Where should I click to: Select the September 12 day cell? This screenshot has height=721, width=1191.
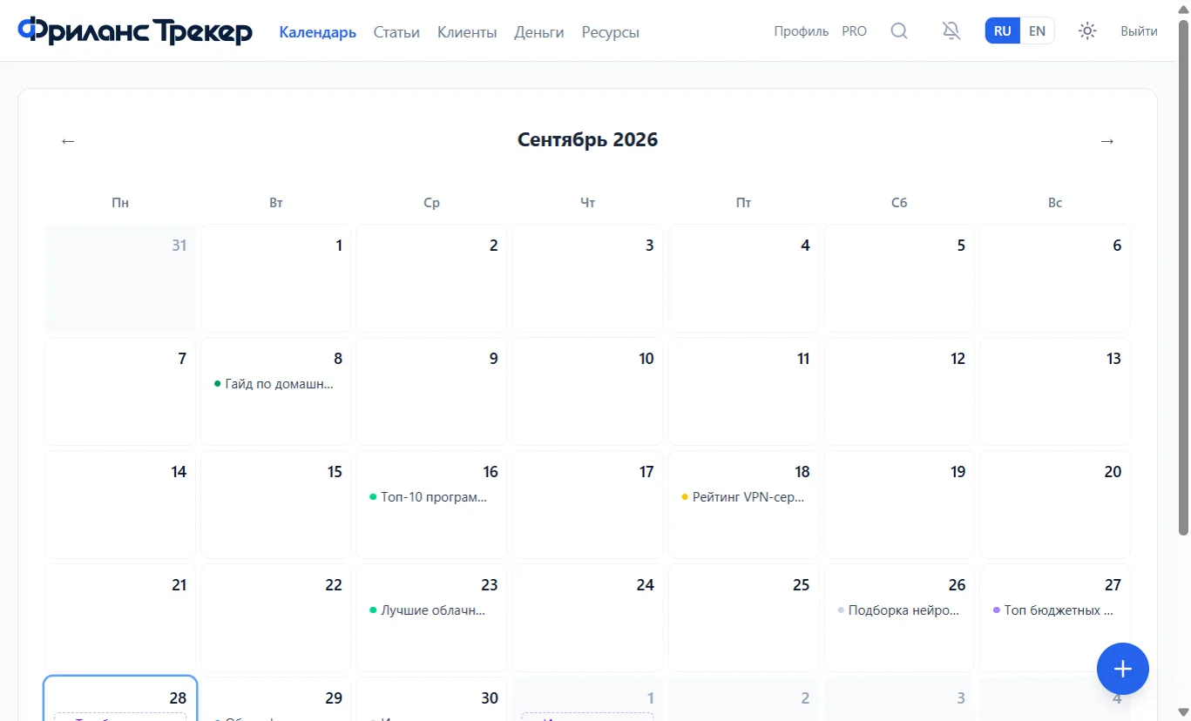(899, 392)
